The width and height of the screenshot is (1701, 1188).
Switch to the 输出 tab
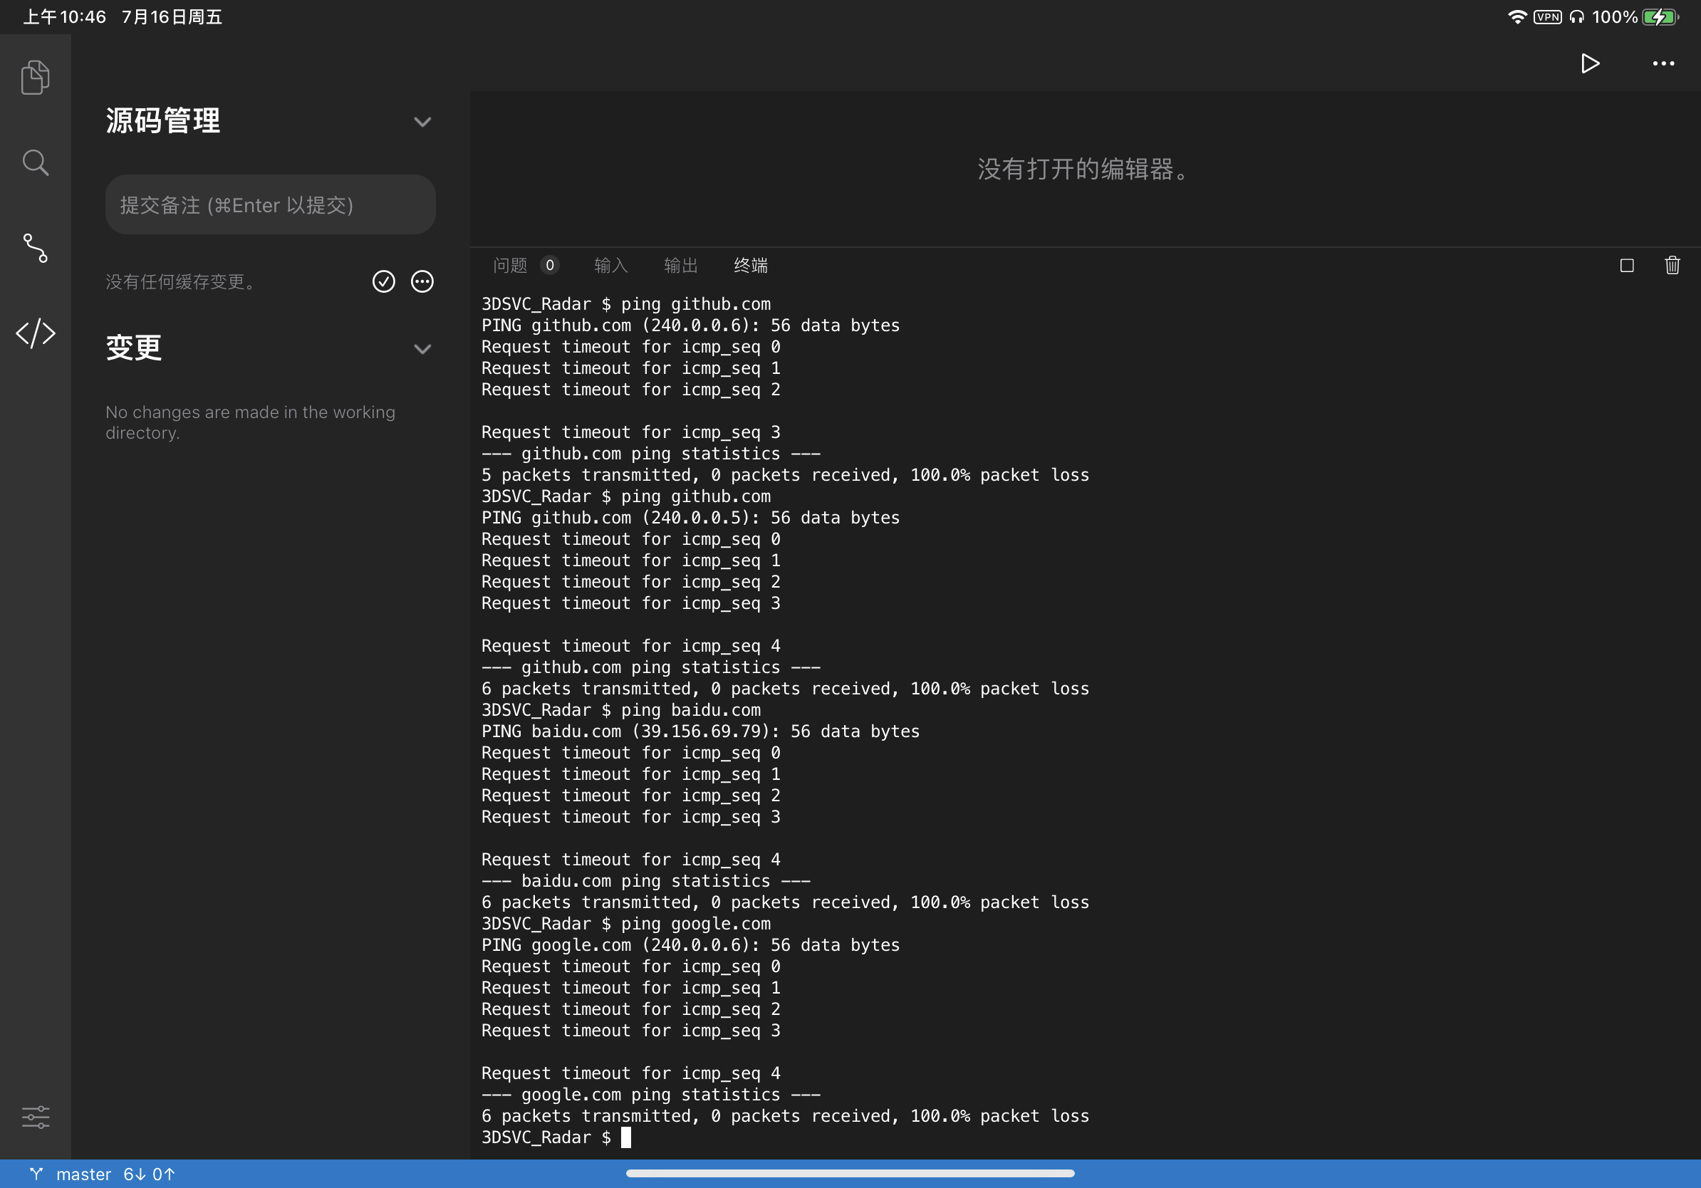(680, 265)
